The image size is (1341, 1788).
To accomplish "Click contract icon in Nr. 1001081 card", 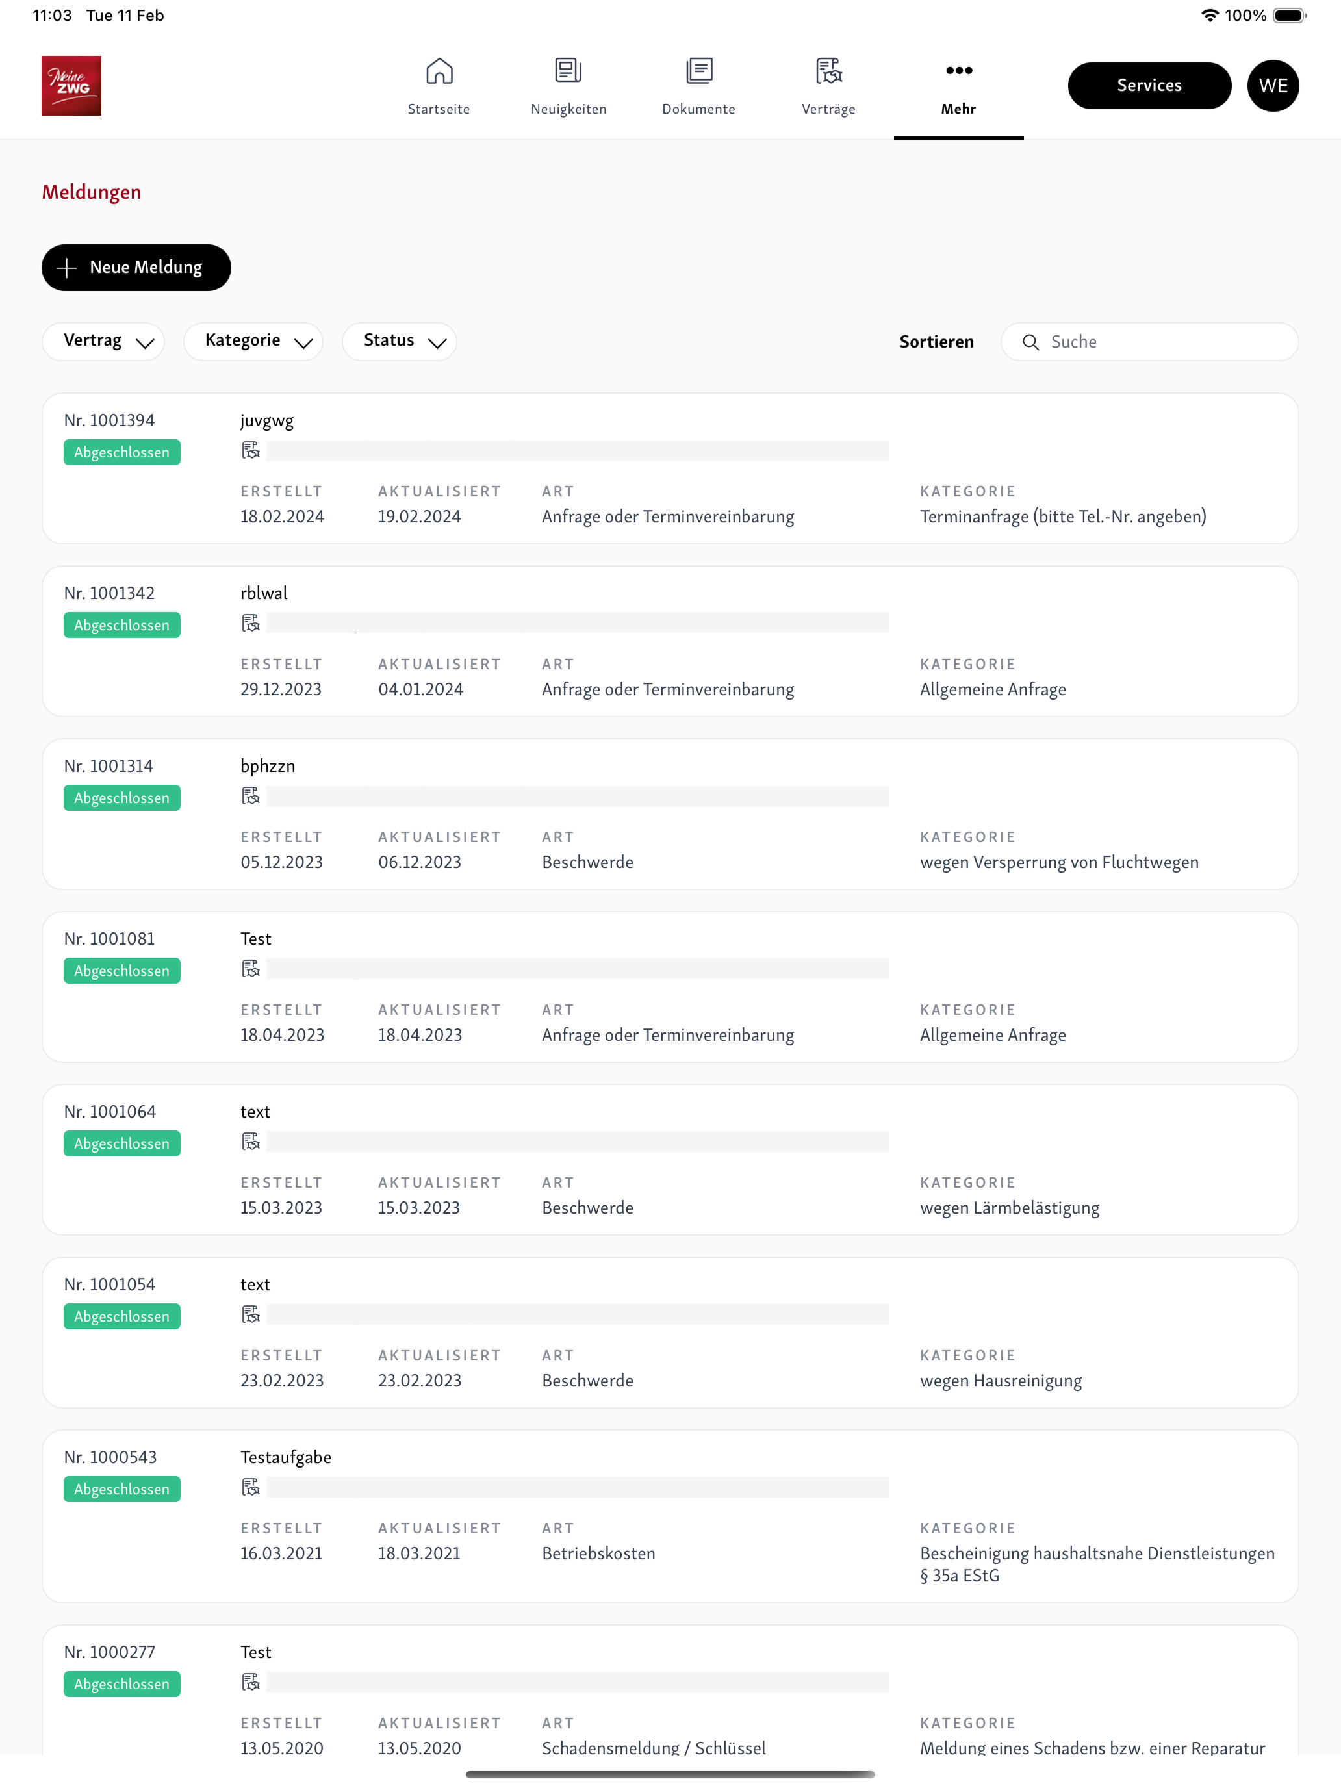I will tap(251, 969).
